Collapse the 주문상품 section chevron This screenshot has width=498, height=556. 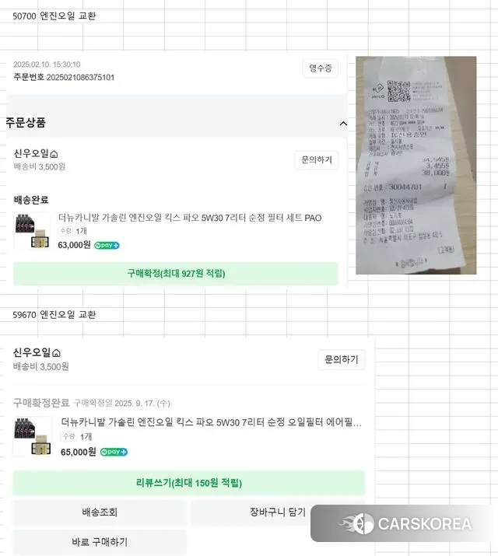click(343, 124)
